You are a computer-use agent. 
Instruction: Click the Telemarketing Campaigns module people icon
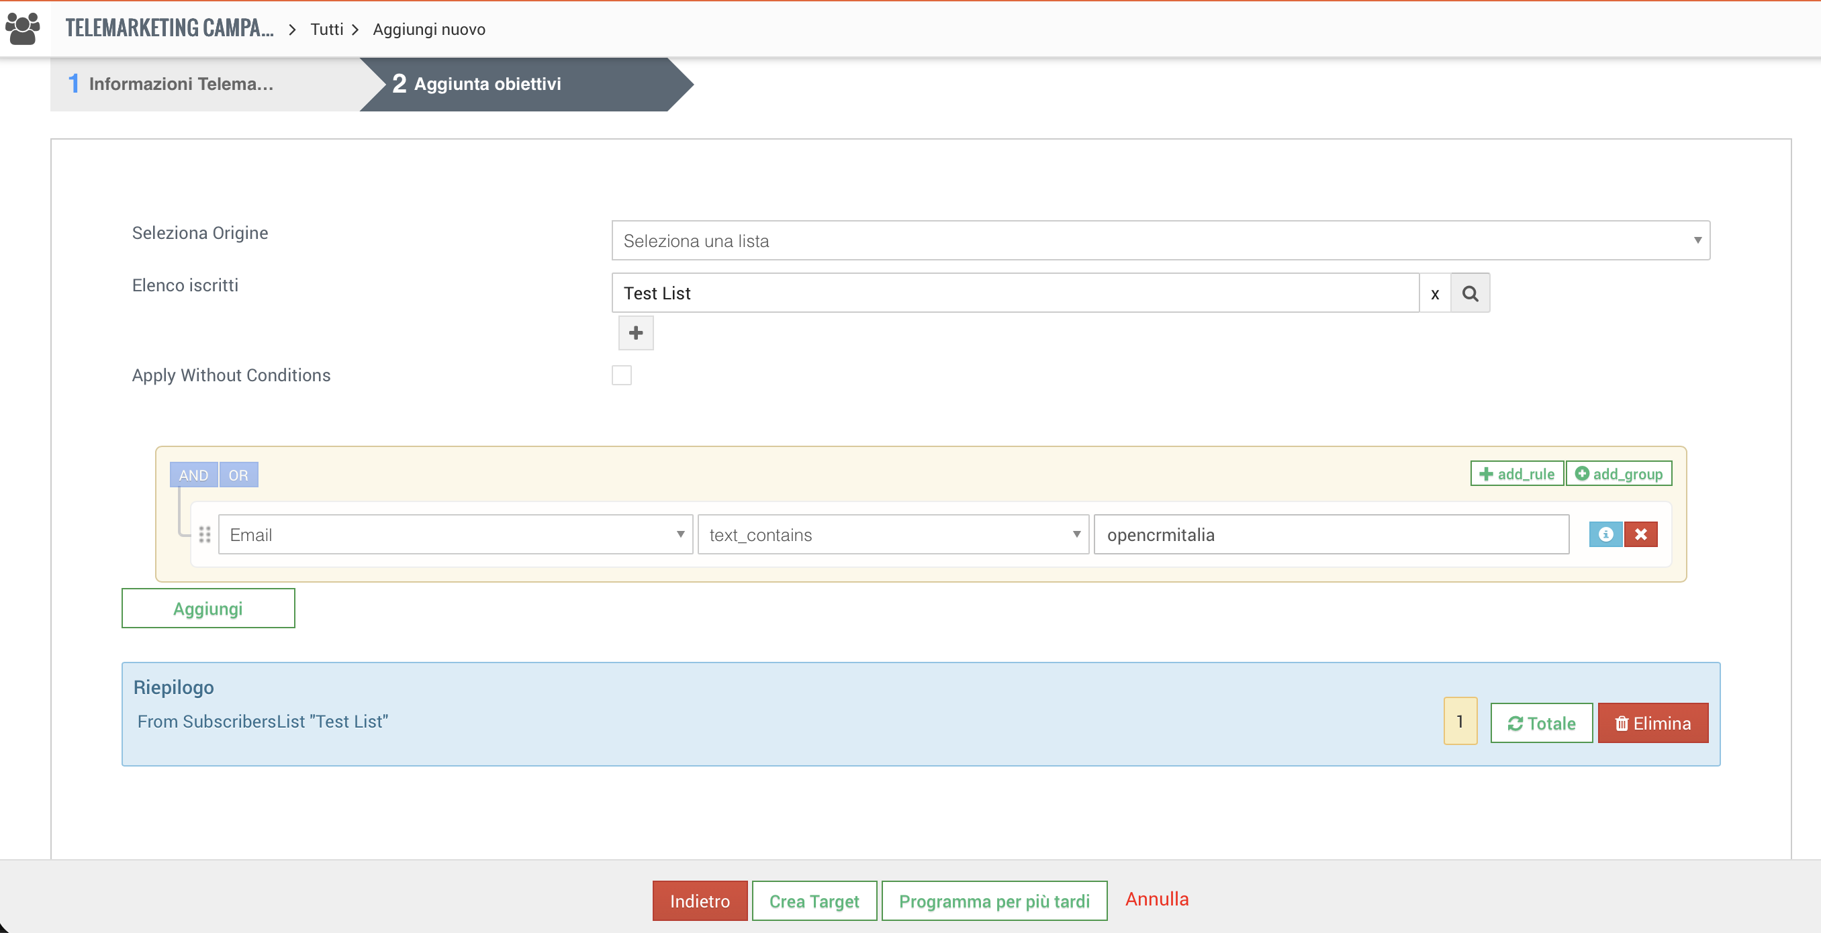(23, 29)
